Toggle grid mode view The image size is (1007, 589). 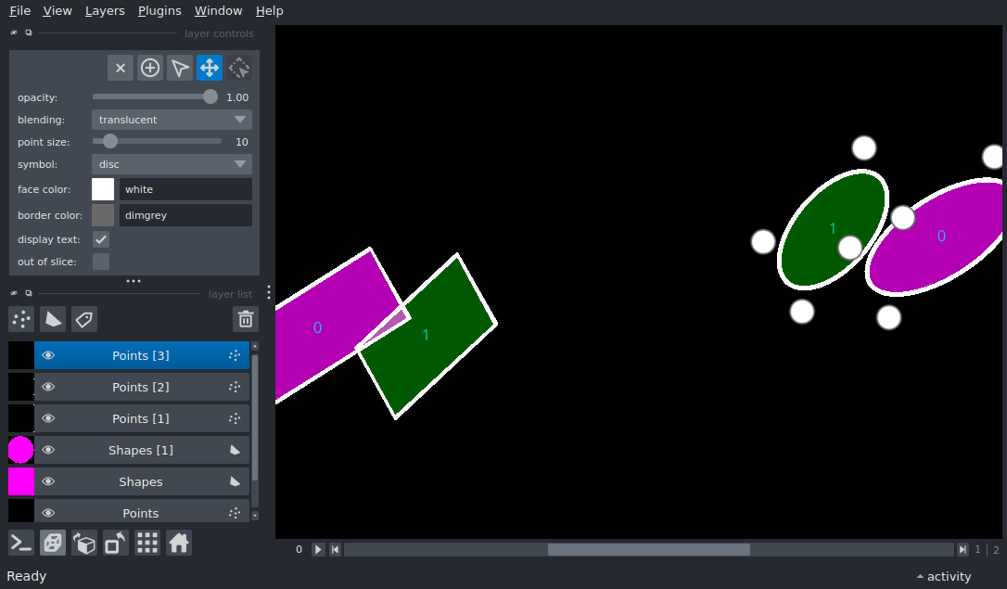(x=147, y=543)
